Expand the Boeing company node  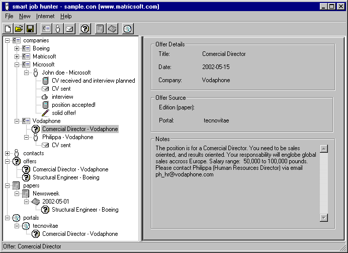(x=17, y=48)
